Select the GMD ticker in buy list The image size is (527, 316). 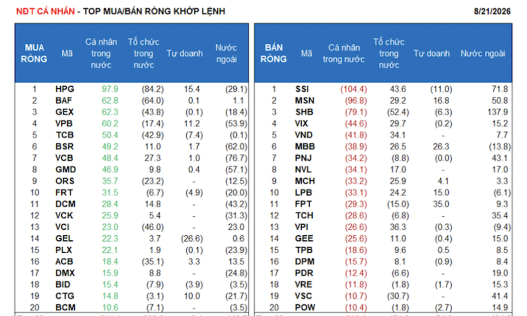click(x=66, y=170)
